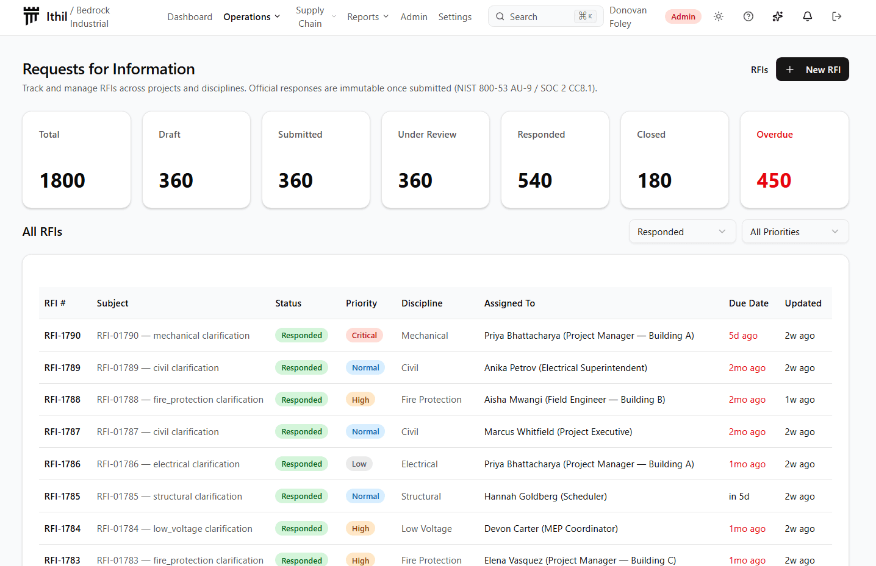Click the Assigned To column header
The image size is (876, 566).
[510, 303]
